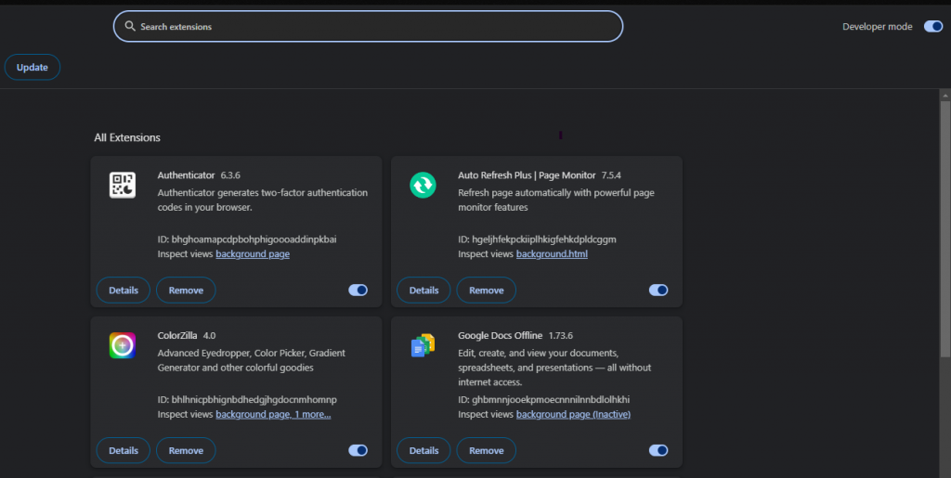Viewport: 951px width, 478px height.
Task: Open Details for Authenticator
Action: pos(124,291)
